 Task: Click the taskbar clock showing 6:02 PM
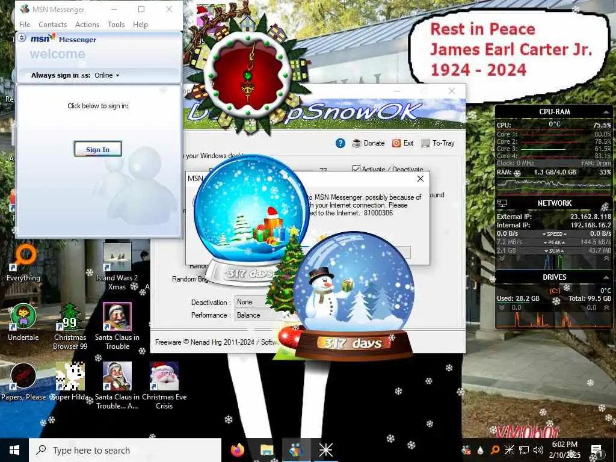pos(564,450)
